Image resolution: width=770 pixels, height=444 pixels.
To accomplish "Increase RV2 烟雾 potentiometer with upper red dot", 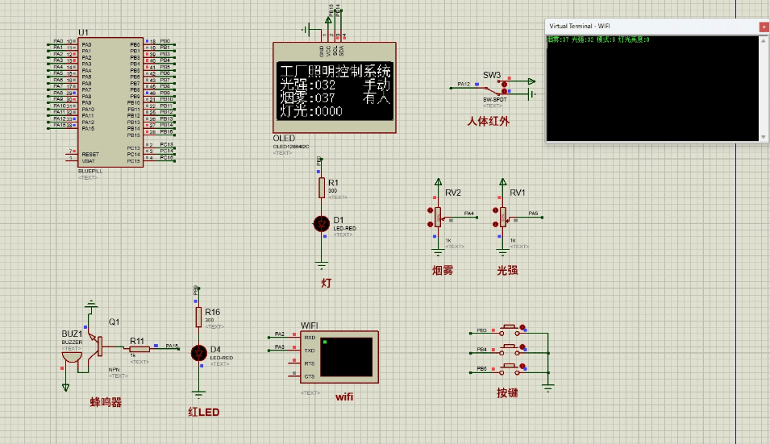I will tap(429, 210).
